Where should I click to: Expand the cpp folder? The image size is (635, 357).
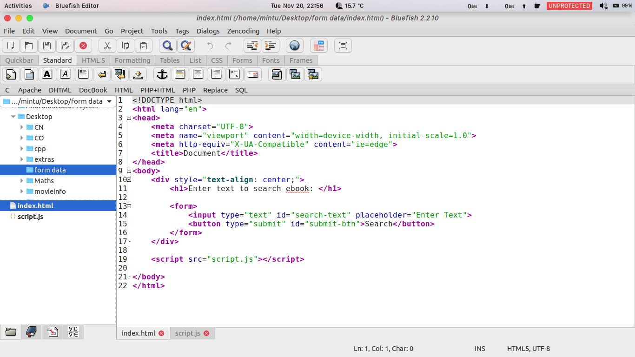(22, 149)
